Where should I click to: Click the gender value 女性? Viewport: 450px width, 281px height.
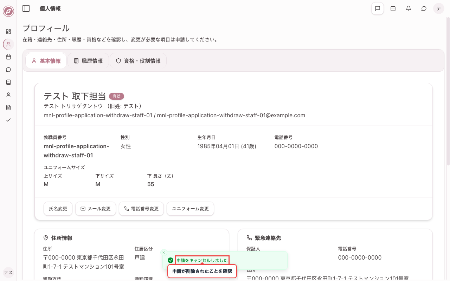[126, 146]
